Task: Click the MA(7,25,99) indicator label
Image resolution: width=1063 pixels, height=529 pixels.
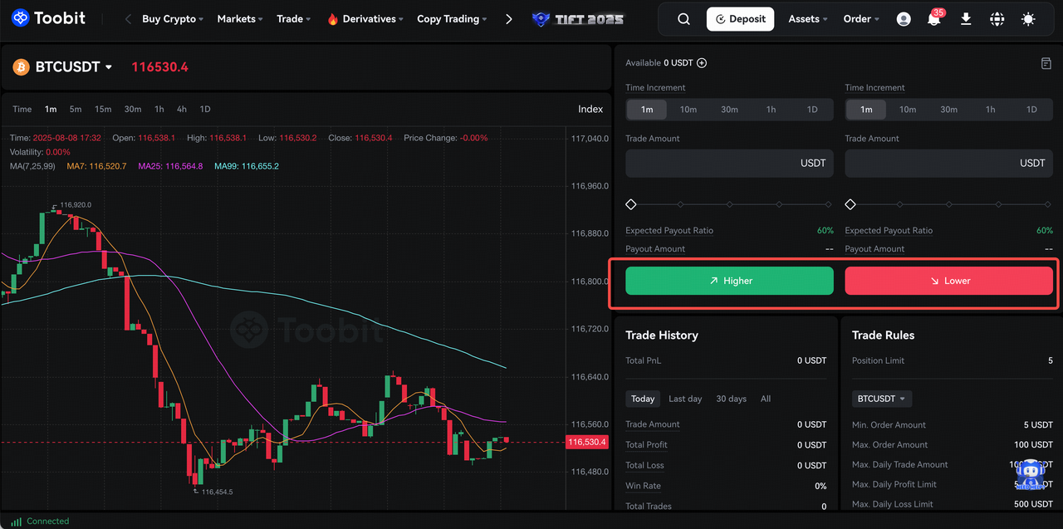Action: click(x=33, y=166)
